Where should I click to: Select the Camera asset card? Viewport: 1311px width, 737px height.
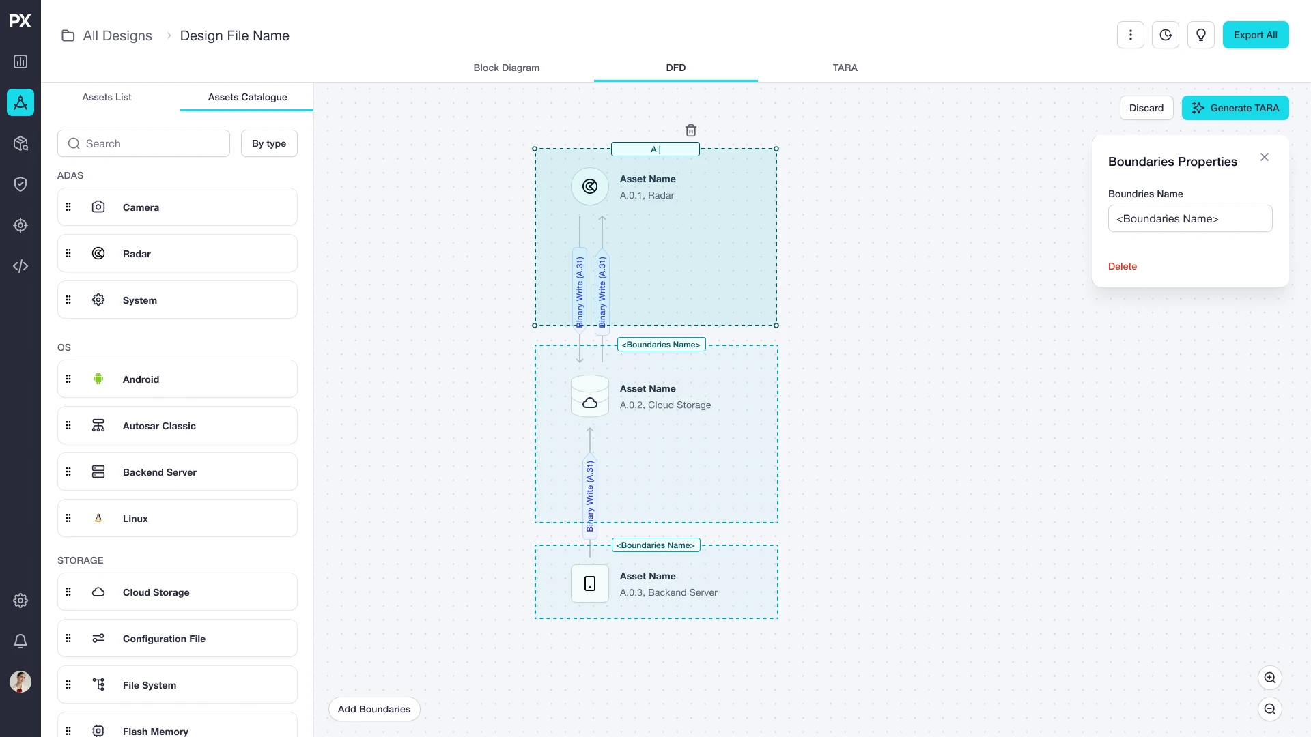178,207
